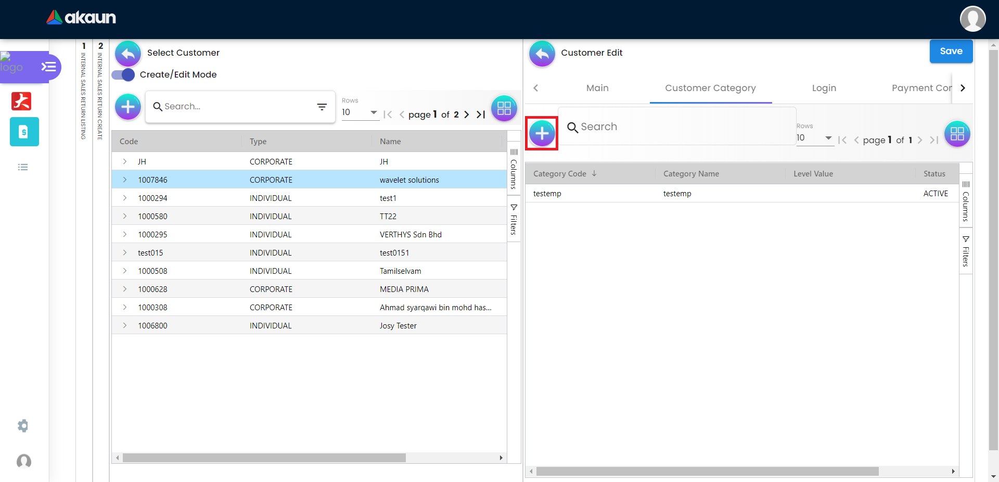This screenshot has width=999, height=482.
Task: Open grid view icon in category panel
Action: coord(957,134)
